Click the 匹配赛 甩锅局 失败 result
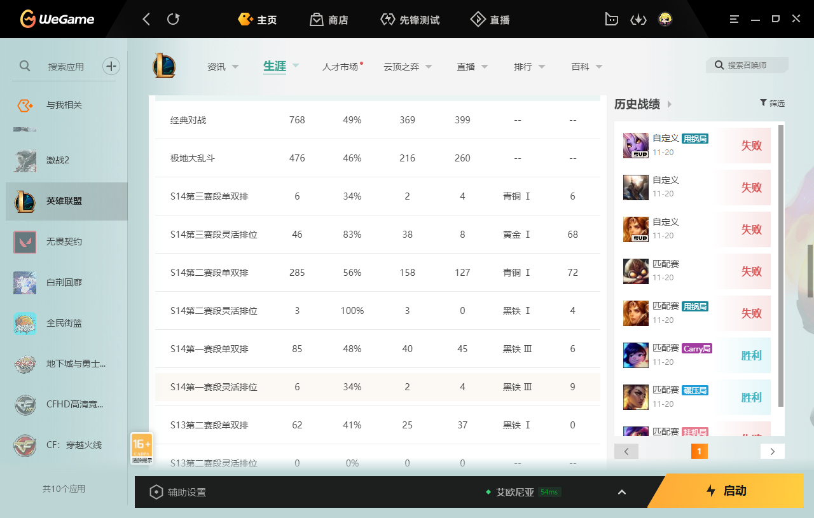This screenshot has width=814, height=518. coord(751,313)
